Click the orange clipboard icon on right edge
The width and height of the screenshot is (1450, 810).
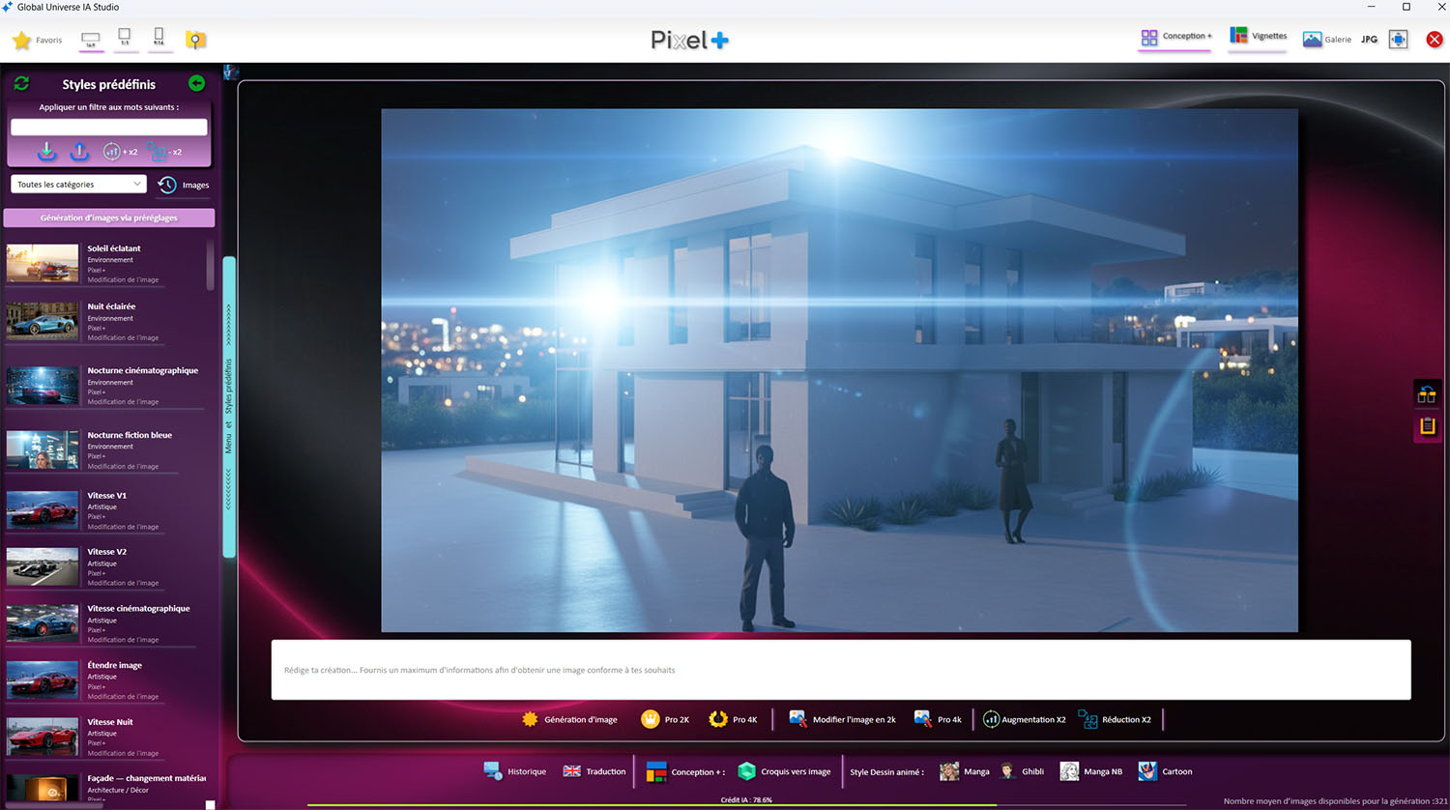[x=1427, y=426]
